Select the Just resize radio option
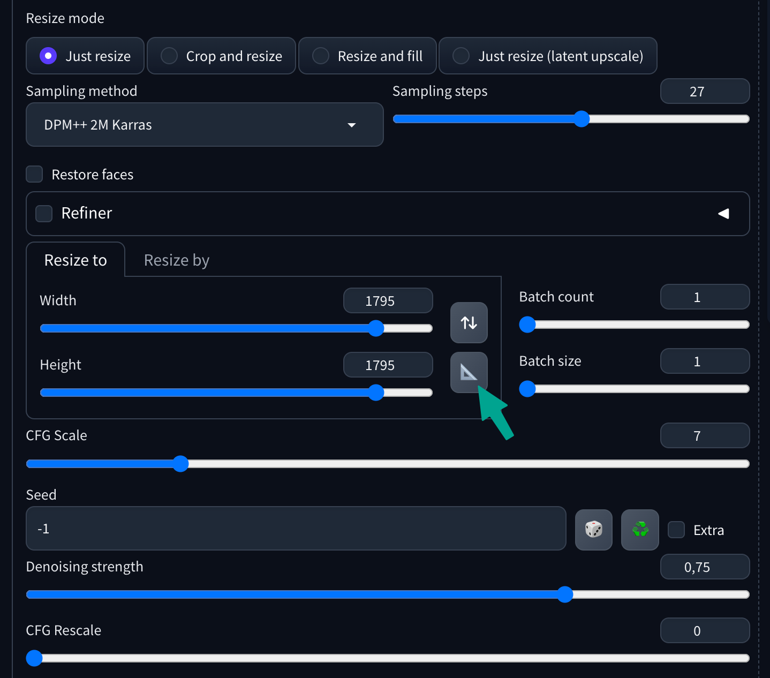The height and width of the screenshot is (678, 770). tap(85, 56)
